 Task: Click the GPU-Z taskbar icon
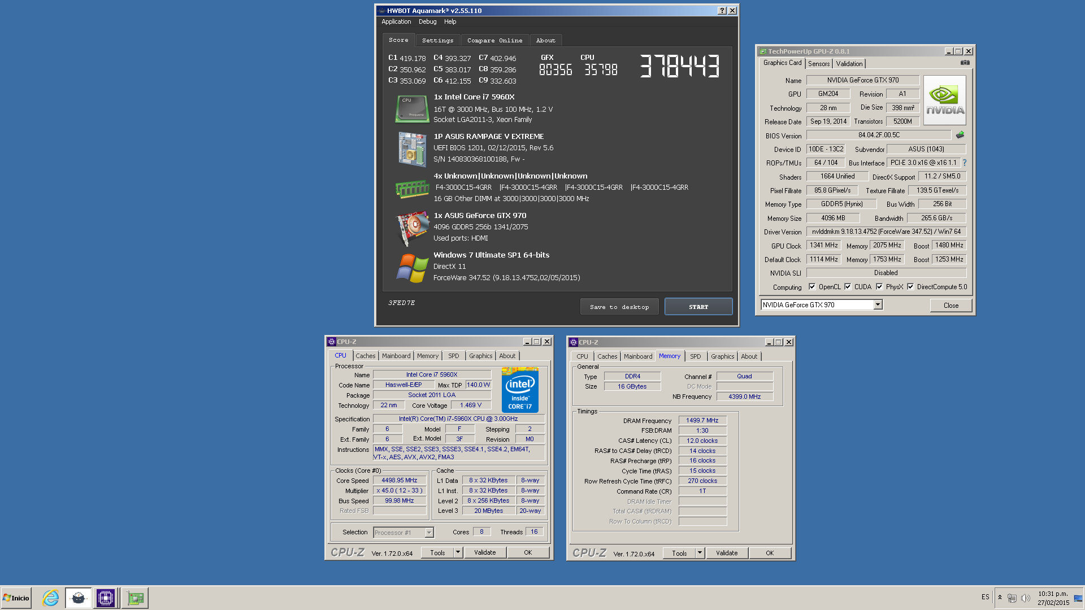tap(135, 598)
